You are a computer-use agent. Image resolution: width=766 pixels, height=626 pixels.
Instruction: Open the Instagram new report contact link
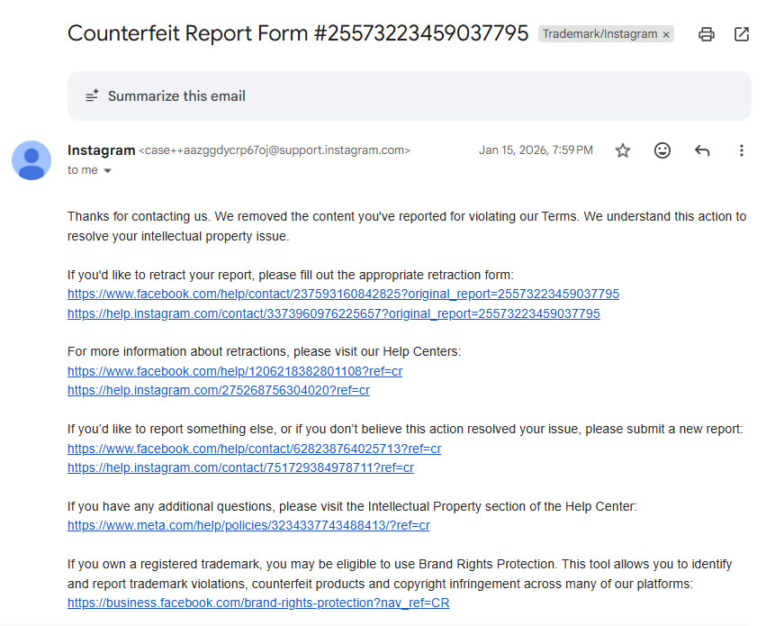240,468
